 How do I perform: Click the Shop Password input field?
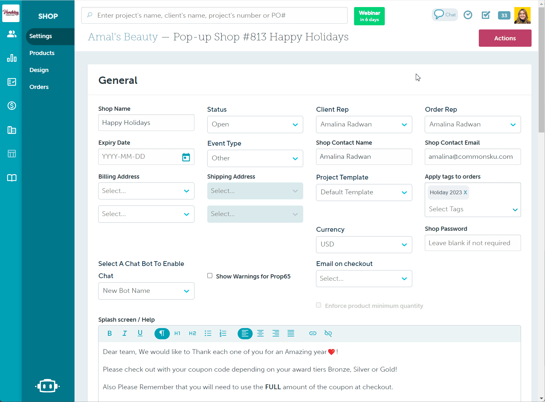[x=472, y=243]
